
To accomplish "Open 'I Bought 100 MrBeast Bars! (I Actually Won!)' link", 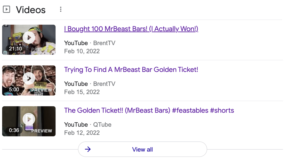I will pos(131,29).
